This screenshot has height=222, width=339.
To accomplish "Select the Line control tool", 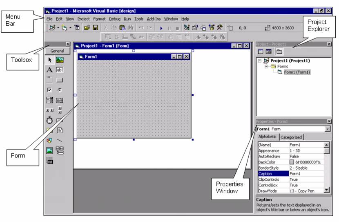I will tap(60, 140).
